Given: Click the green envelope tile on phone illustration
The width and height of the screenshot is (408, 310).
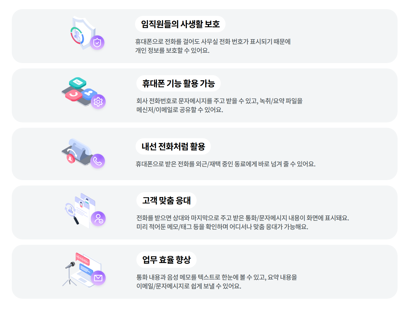Looking at the screenshot, I should tap(78, 83).
